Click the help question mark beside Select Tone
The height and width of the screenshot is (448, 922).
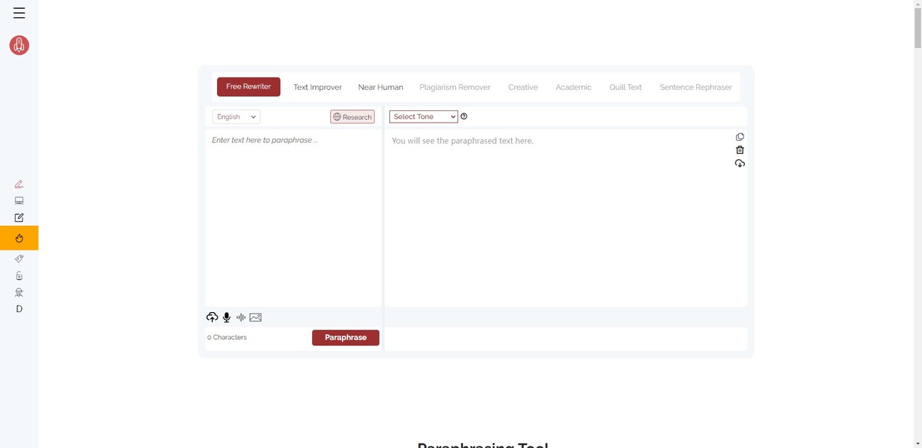(464, 116)
